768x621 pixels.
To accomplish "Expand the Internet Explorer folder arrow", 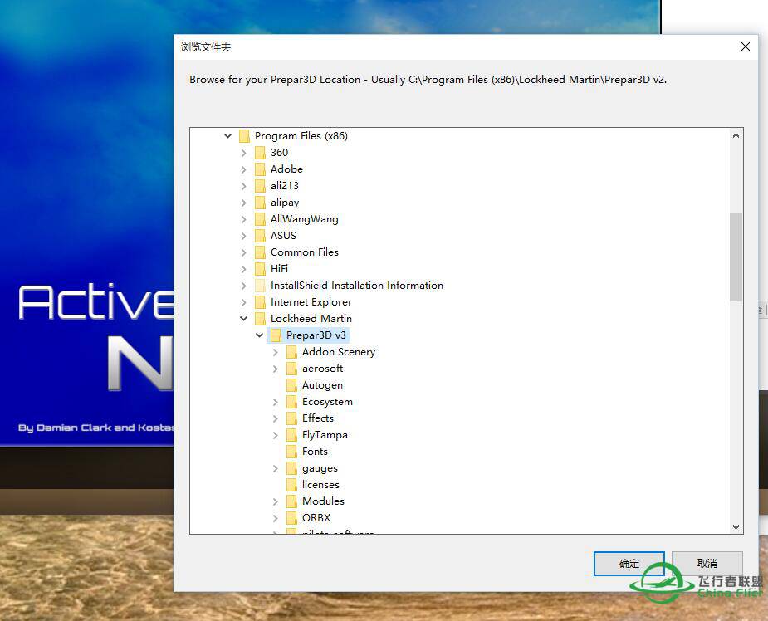I will coord(243,302).
